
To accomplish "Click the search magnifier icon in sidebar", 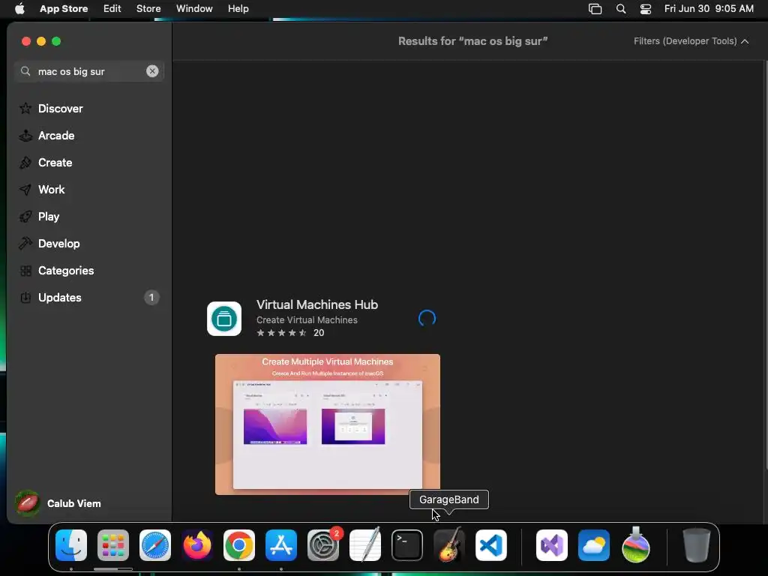I will [25, 71].
